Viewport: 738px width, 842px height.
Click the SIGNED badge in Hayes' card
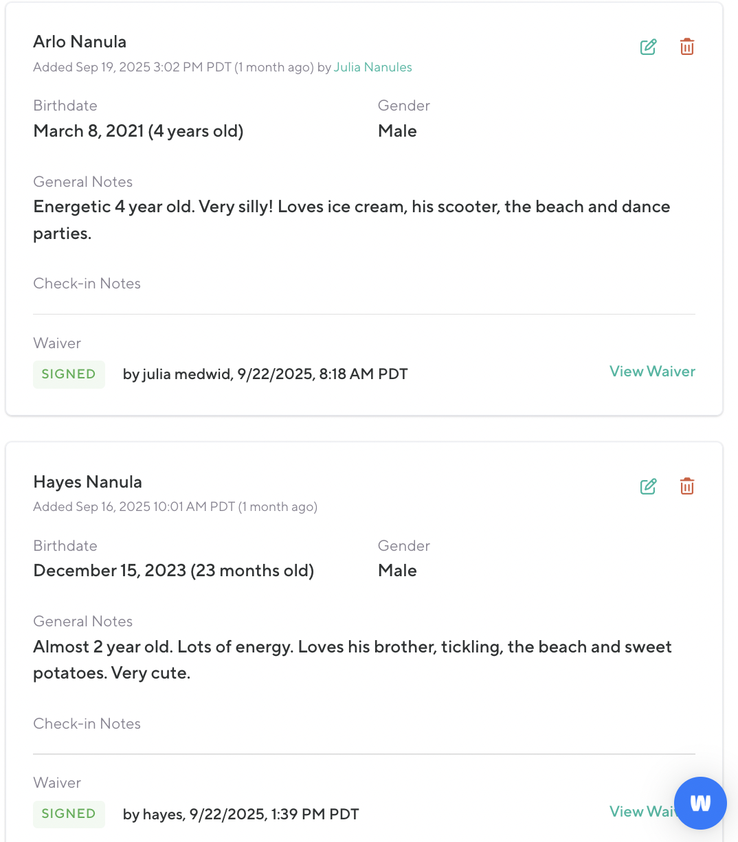pyautogui.click(x=69, y=814)
